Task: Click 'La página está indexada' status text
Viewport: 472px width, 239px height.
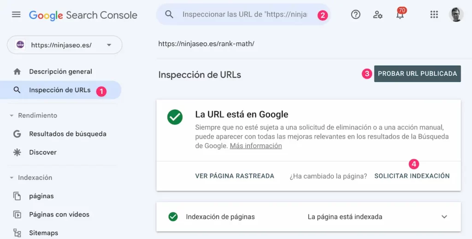Action: tap(345, 217)
